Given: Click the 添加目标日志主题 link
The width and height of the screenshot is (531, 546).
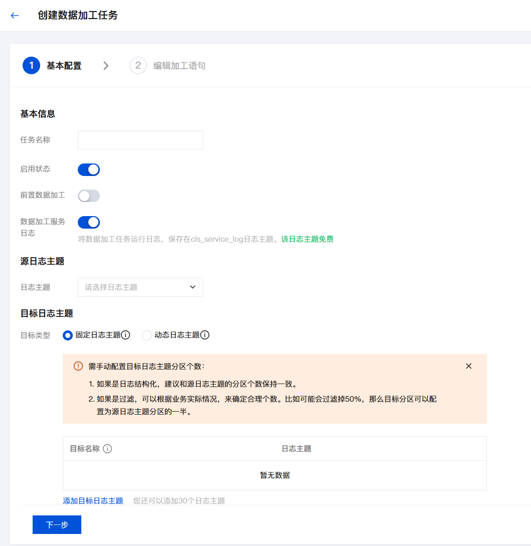Looking at the screenshot, I should coord(93,501).
